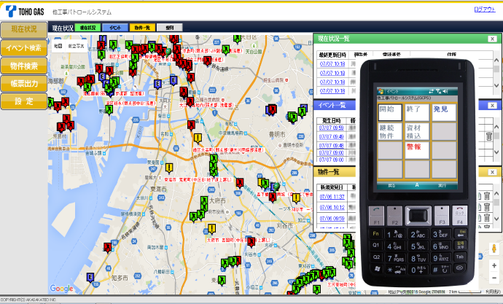
Task: Open event link 07/07 09:49
Action: [332, 136]
